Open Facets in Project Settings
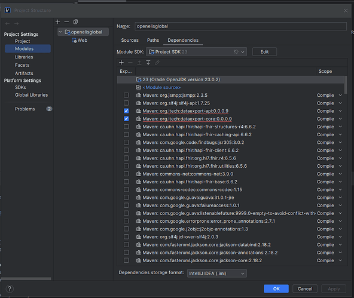The width and height of the screenshot is (354, 298). tap(22, 65)
